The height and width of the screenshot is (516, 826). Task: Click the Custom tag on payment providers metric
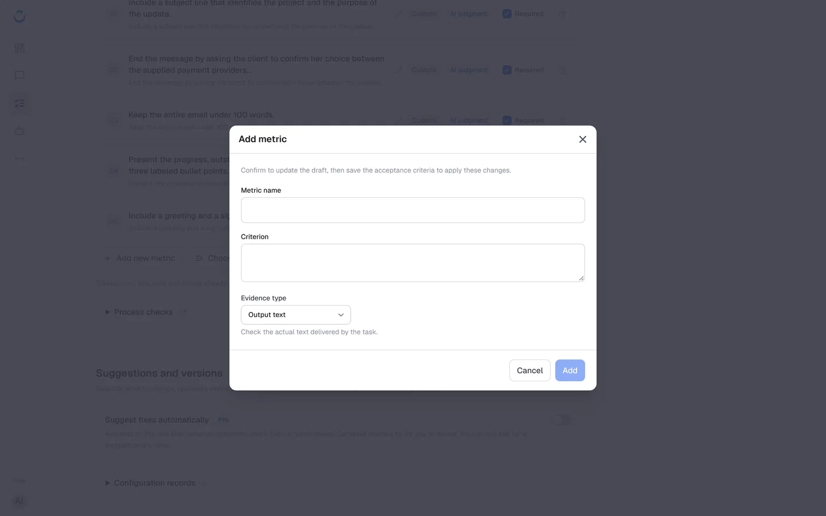coord(423,70)
